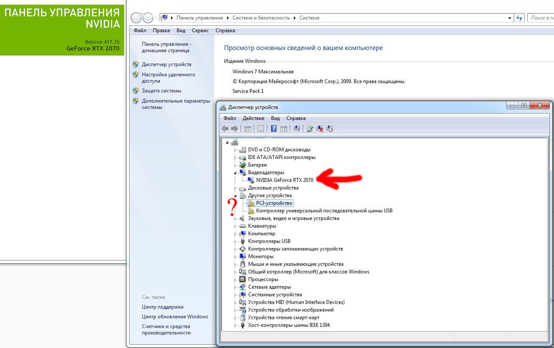Click the Клавиатуры keyboard icon
Screen dimensions: 554x348
tap(243, 226)
